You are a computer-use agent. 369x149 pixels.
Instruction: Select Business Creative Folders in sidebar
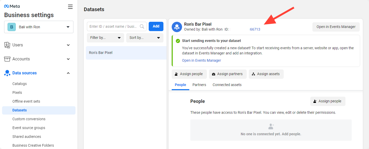coord(33,145)
